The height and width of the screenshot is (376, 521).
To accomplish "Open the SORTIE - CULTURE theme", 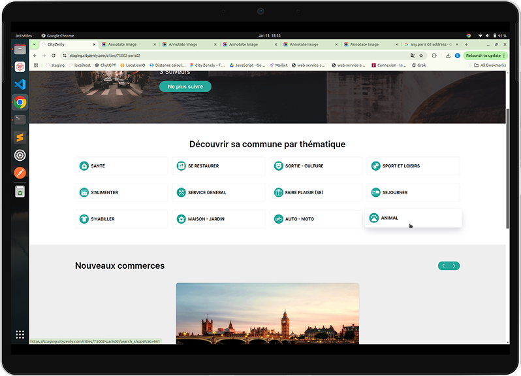I will [x=315, y=165].
